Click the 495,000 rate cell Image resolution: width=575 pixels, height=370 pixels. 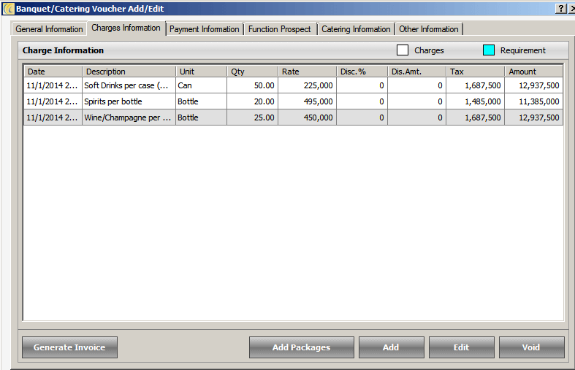308,101
